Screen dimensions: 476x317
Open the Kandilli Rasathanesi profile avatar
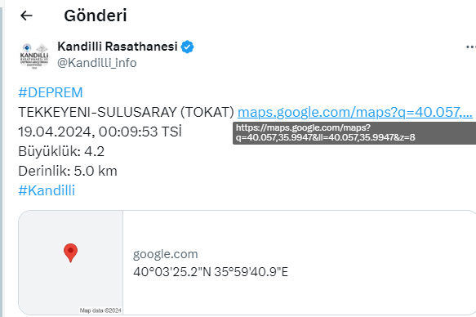click(34, 56)
